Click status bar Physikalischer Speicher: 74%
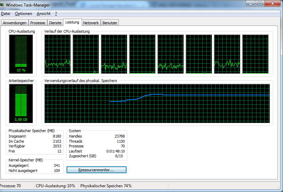Screen dimensions: 283x192 point(106,186)
